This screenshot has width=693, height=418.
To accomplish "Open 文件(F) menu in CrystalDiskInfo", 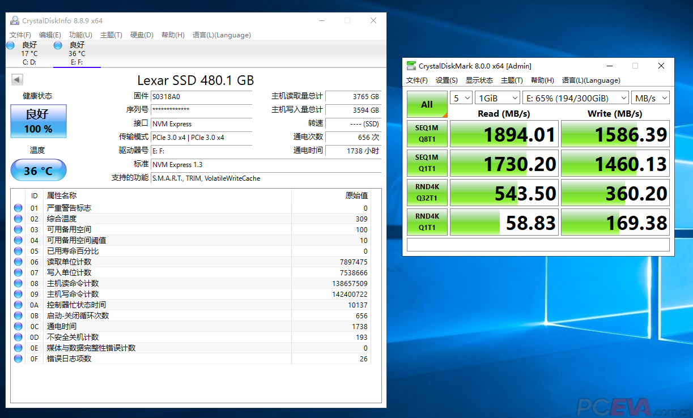I will click(x=20, y=35).
